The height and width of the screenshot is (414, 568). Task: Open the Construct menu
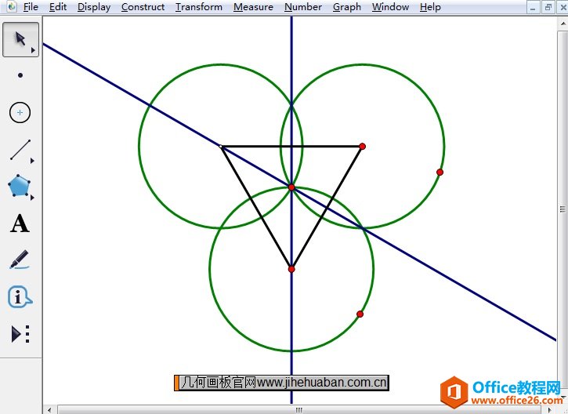pyautogui.click(x=143, y=7)
